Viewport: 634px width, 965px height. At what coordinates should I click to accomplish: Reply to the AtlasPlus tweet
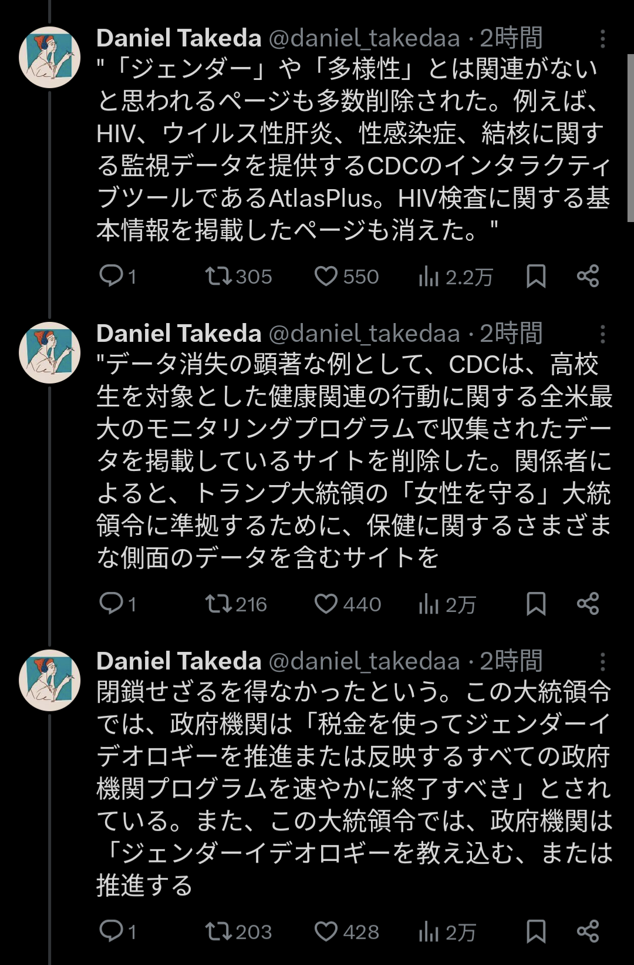(x=111, y=275)
